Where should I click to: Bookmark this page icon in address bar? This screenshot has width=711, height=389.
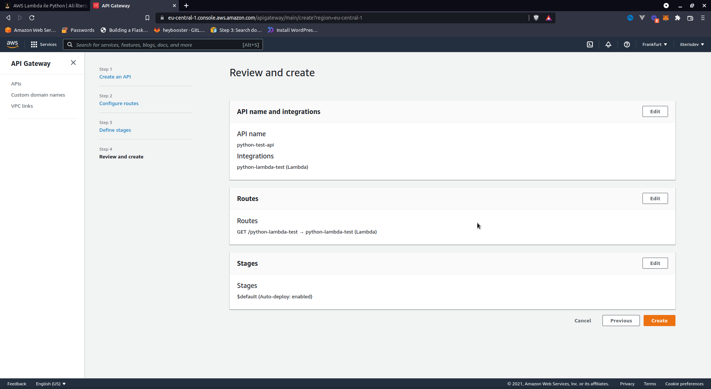(x=147, y=18)
